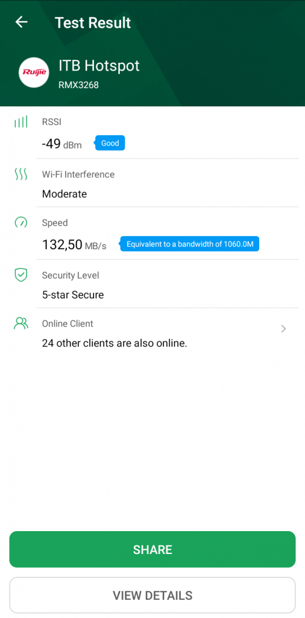Click the RMX3268 device model text
The width and height of the screenshot is (305, 618).
(x=79, y=84)
